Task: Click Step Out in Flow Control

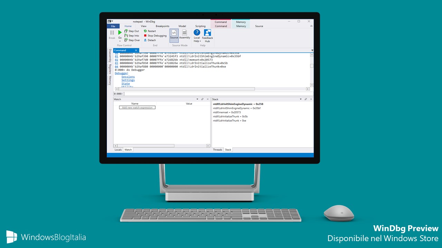Action: 132,31
